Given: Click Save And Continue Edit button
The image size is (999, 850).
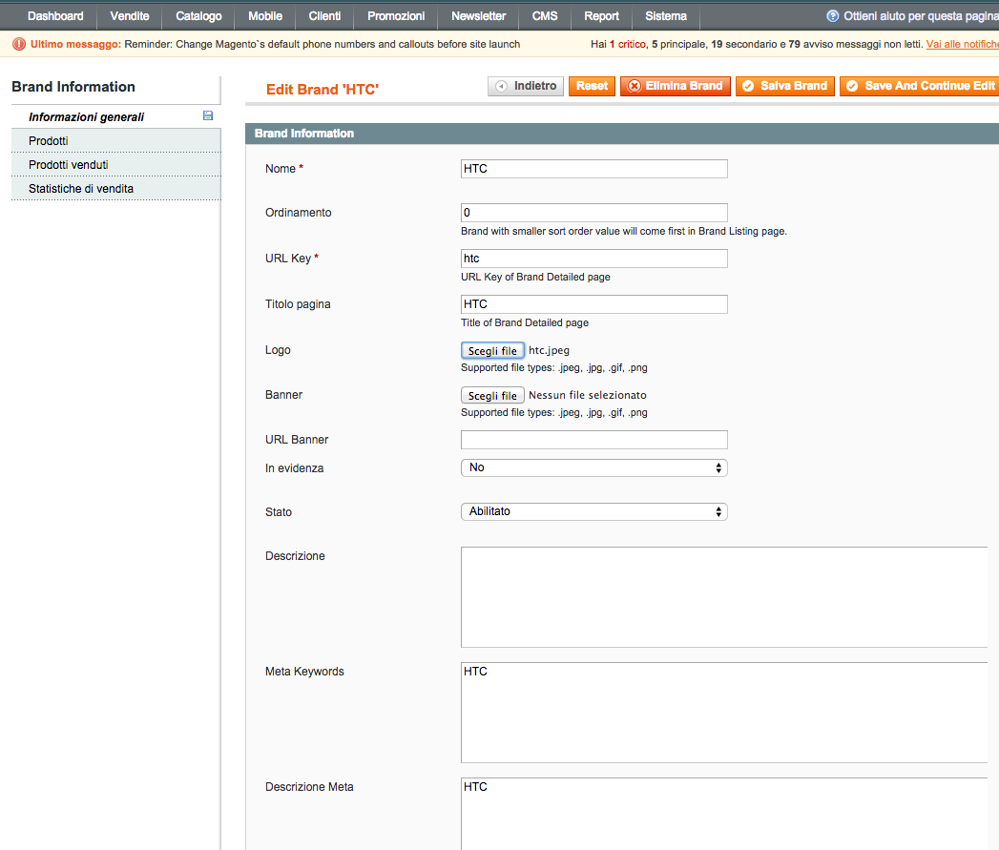Looking at the screenshot, I should (x=920, y=86).
